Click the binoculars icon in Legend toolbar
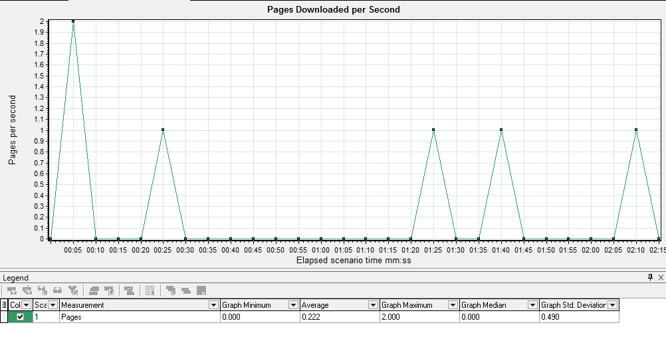Image resolution: width=666 pixels, height=343 pixels. [58, 290]
